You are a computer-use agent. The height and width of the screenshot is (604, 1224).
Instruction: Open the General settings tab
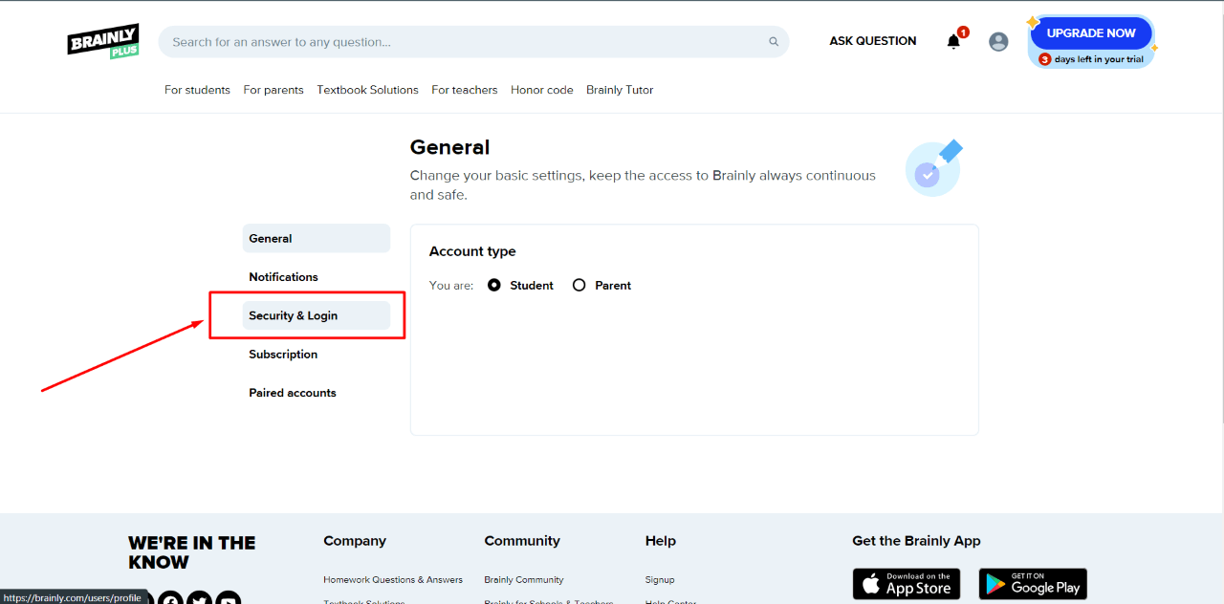(317, 238)
